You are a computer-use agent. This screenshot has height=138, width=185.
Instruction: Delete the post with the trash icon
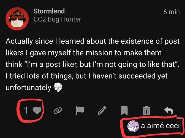(x=146, y=111)
